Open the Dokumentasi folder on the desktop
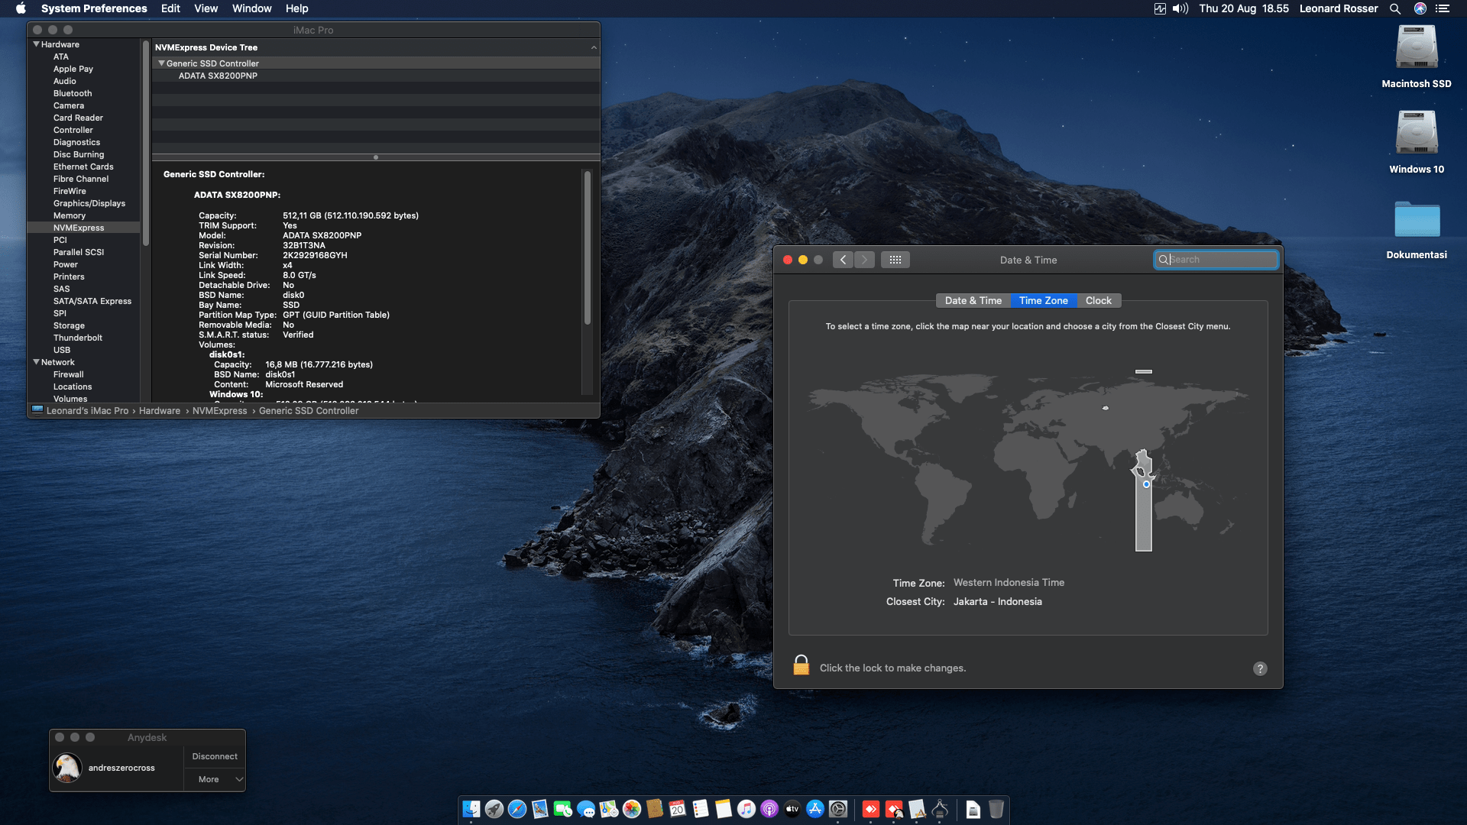 point(1416,221)
